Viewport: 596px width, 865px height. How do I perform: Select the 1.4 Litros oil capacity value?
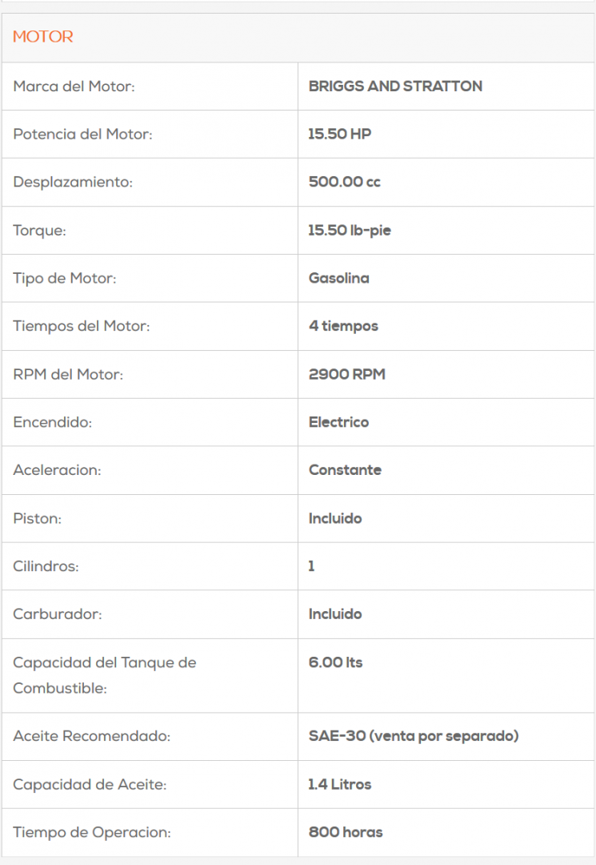(340, 784)
